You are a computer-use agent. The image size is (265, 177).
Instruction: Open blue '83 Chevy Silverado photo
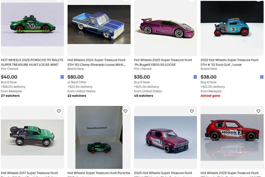coord(99,24)
